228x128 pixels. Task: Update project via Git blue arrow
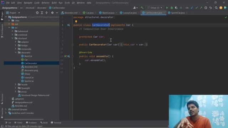192,8
